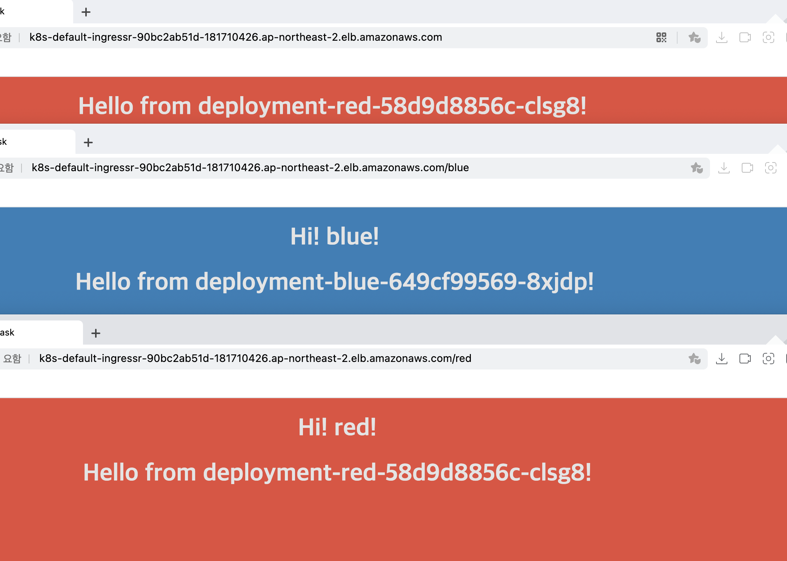This screenshot has width=787, height=561.
Task: Click bookmark star icon in the top address bar
Action: click(694, 37)
